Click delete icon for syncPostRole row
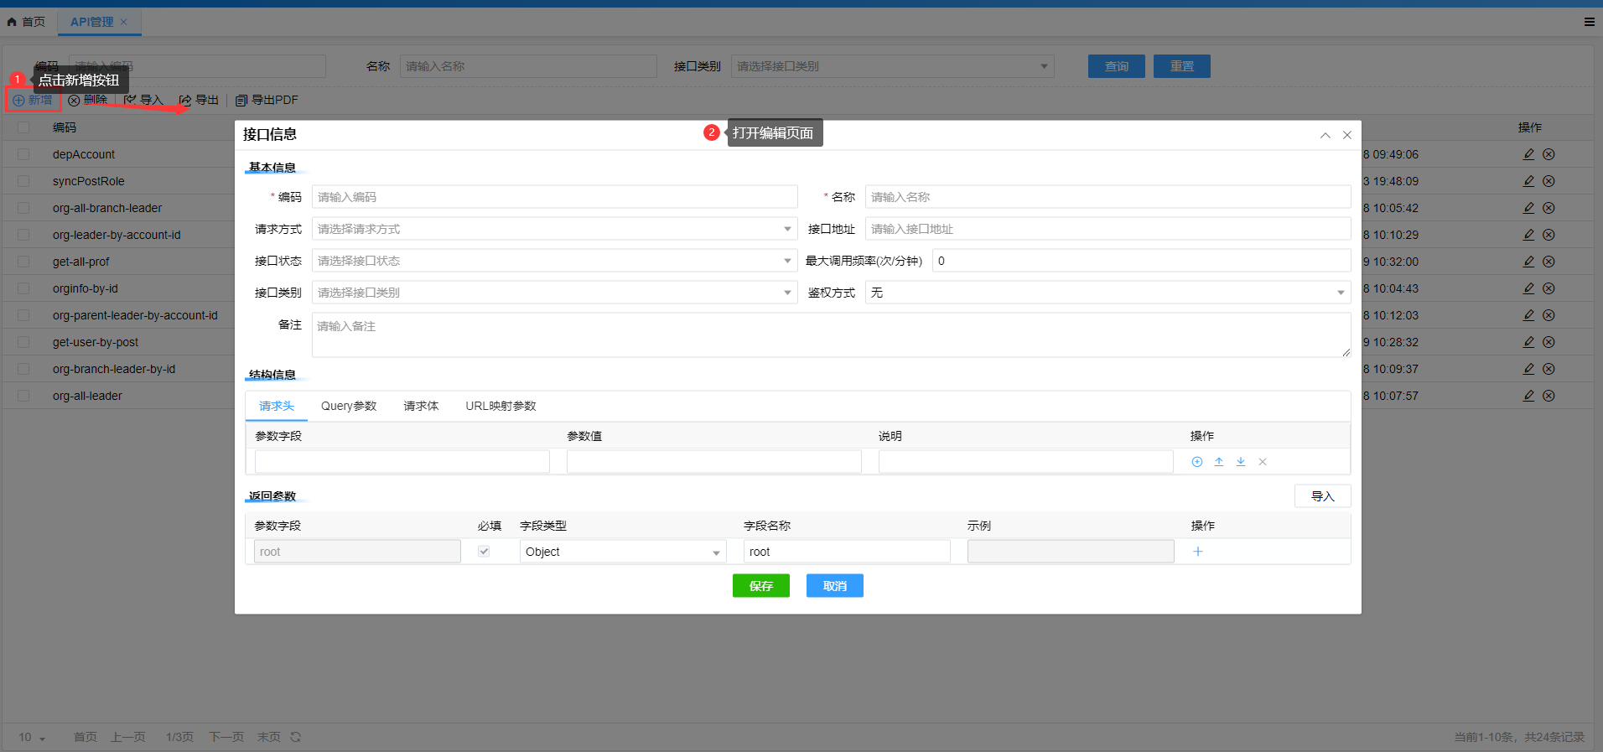This screenshot has width=1603, height=752. click(x=1549, y=181)
